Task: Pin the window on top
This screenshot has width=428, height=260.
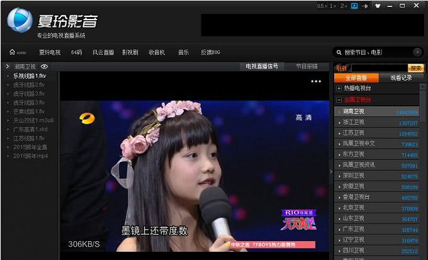Action: tap(365, 6)
